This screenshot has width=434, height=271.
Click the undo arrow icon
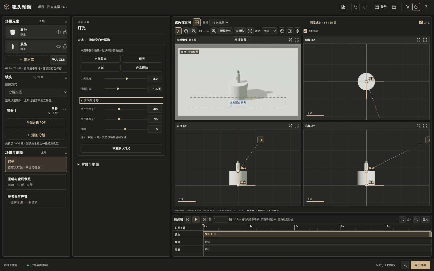355,7
